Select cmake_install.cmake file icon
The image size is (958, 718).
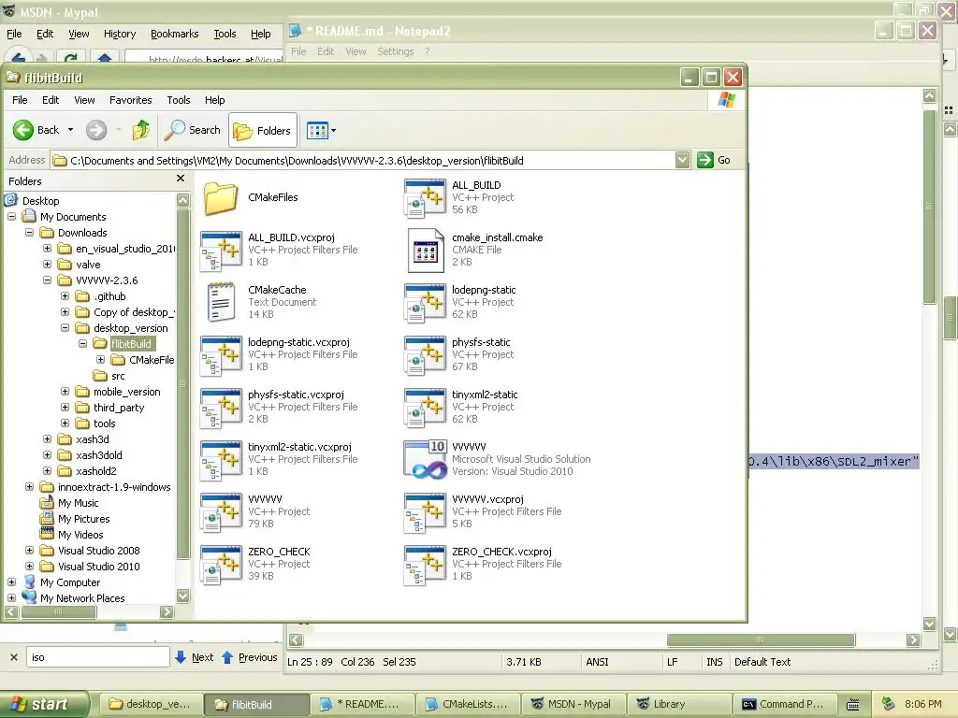tap(426, 250)
